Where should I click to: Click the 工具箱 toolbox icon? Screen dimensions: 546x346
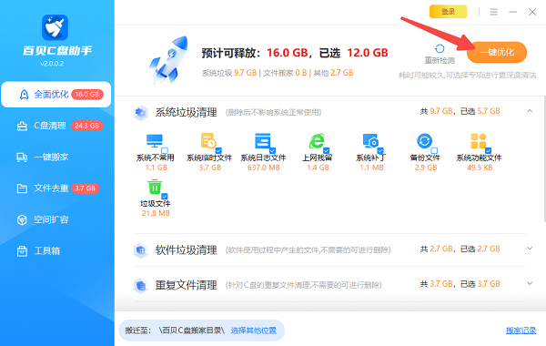click(x=22, y=251)
